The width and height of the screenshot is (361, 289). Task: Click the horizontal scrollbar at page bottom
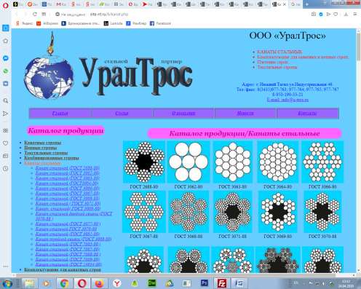(x=176, y=275)
